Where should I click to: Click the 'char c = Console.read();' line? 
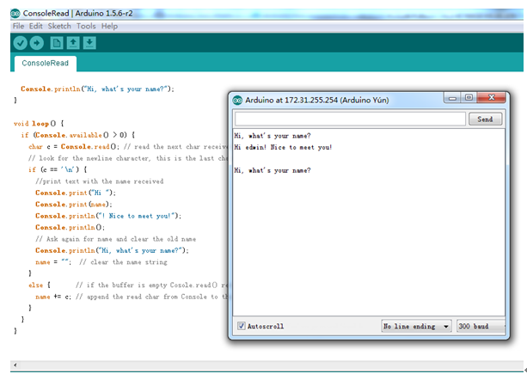(74, 147)
